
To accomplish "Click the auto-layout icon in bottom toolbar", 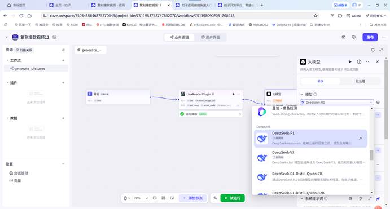I will point(163,198).
